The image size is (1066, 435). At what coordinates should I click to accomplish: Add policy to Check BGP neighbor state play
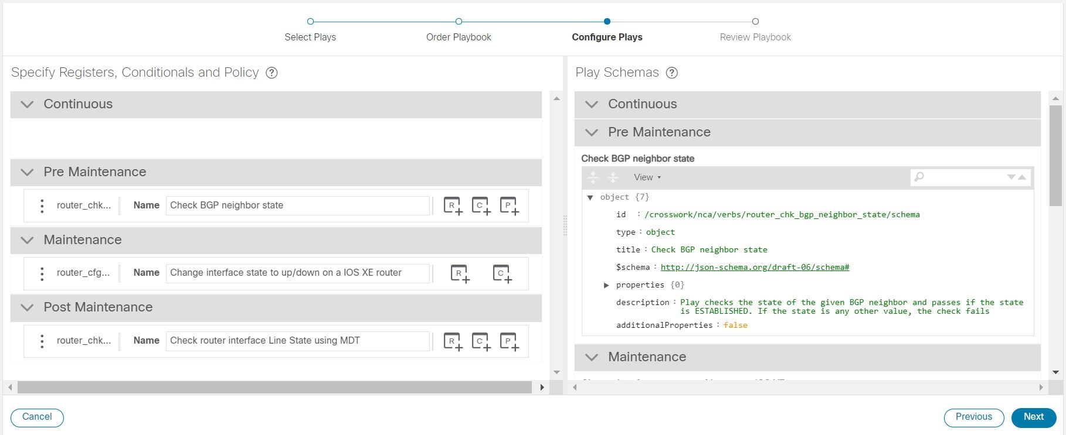[509, 205]
